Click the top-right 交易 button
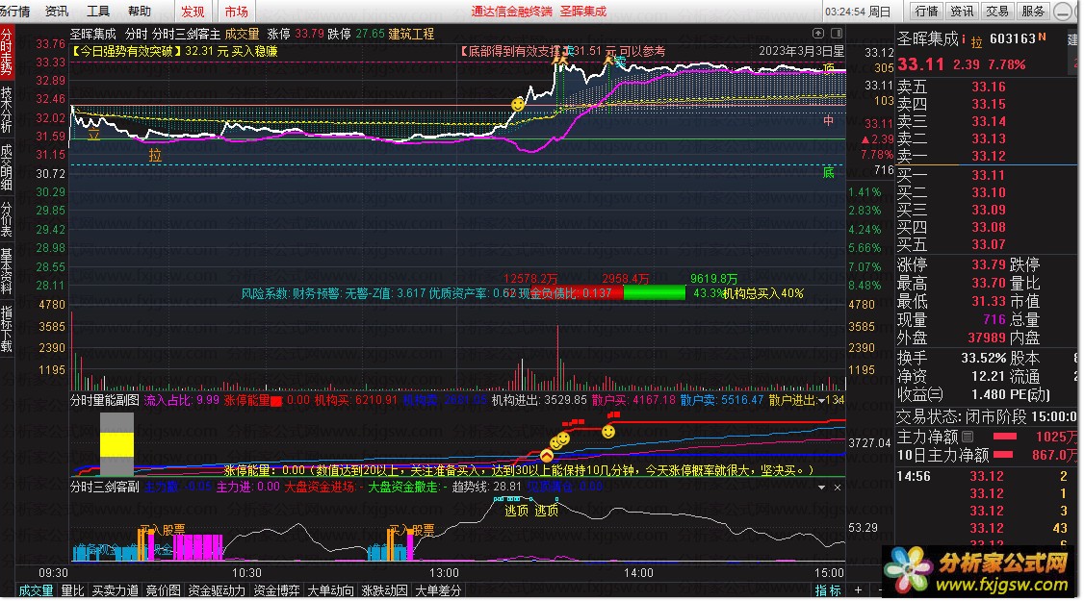The width and height of the screenshot is (1084, 601). (x=997, y=11)
